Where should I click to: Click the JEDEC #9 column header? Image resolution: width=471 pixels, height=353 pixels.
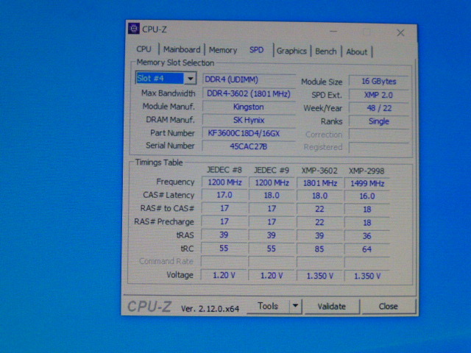pos(272,171)
